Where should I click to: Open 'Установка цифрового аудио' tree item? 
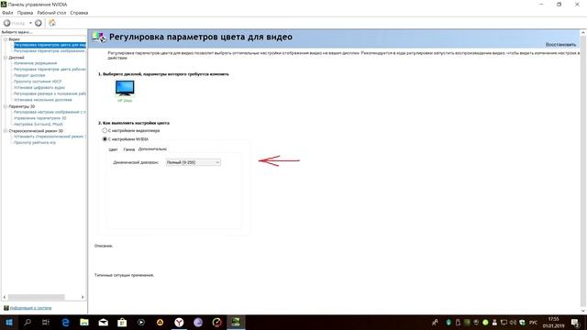point(39,88)
